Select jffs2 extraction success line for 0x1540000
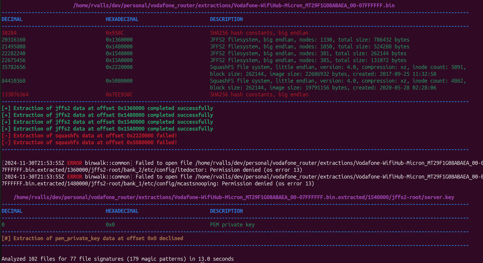The image size is (483, 263). (107, 122)
